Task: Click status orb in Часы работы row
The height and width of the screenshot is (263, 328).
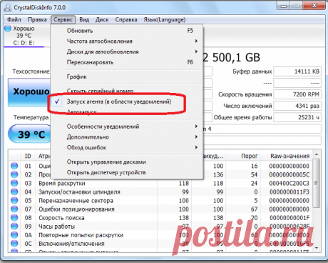Action: click(14, 226)
